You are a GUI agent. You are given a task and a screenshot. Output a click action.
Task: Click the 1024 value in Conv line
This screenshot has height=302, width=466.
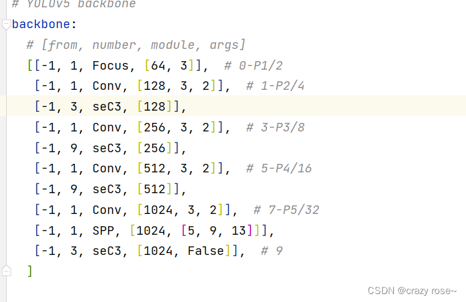[158, 210]
